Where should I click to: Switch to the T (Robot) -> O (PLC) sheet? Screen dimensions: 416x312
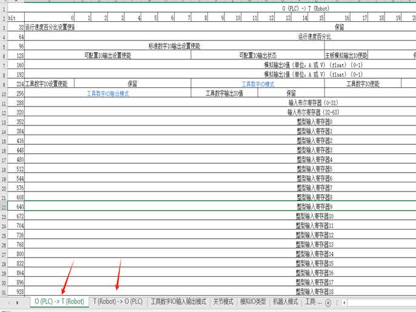point(118,302)
